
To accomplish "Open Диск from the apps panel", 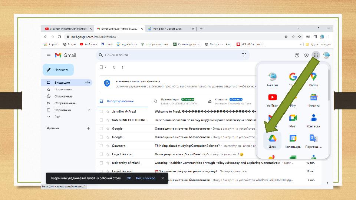I will (x=272, y=141).
